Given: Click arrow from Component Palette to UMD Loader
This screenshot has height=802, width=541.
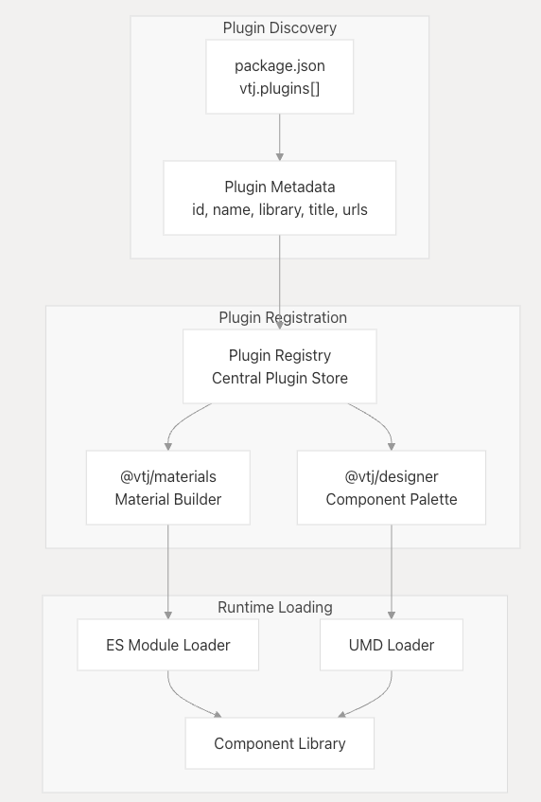Looking at the screenshot, I should 392,572.
